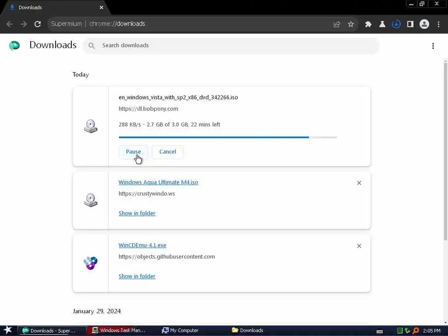Open the profile avatar menu
This screenshot has width=448, height=336.
click(x=424, y=24)
